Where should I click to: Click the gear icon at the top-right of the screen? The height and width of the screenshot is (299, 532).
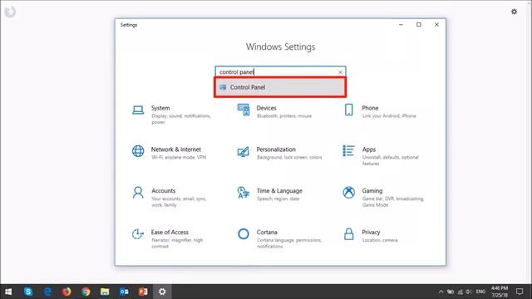click(514, 12)
